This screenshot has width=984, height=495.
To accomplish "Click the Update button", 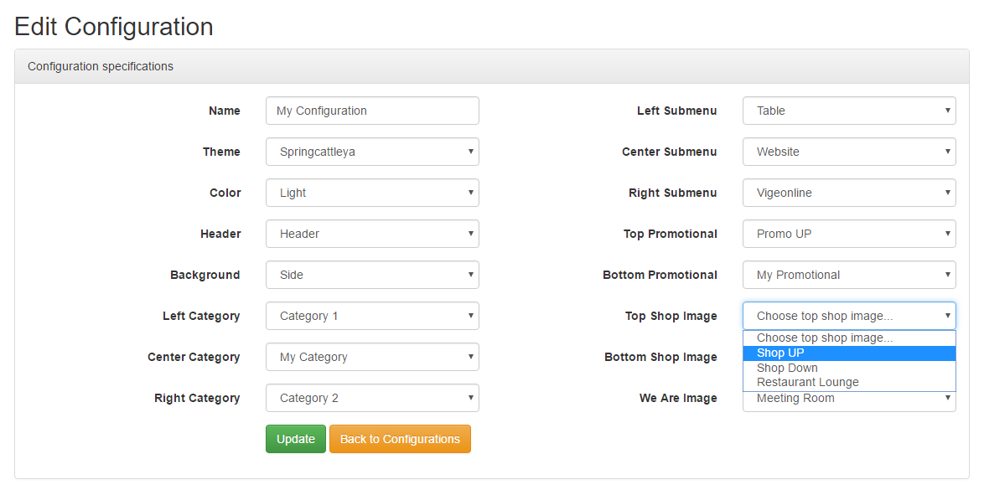I will click(296, 439).
